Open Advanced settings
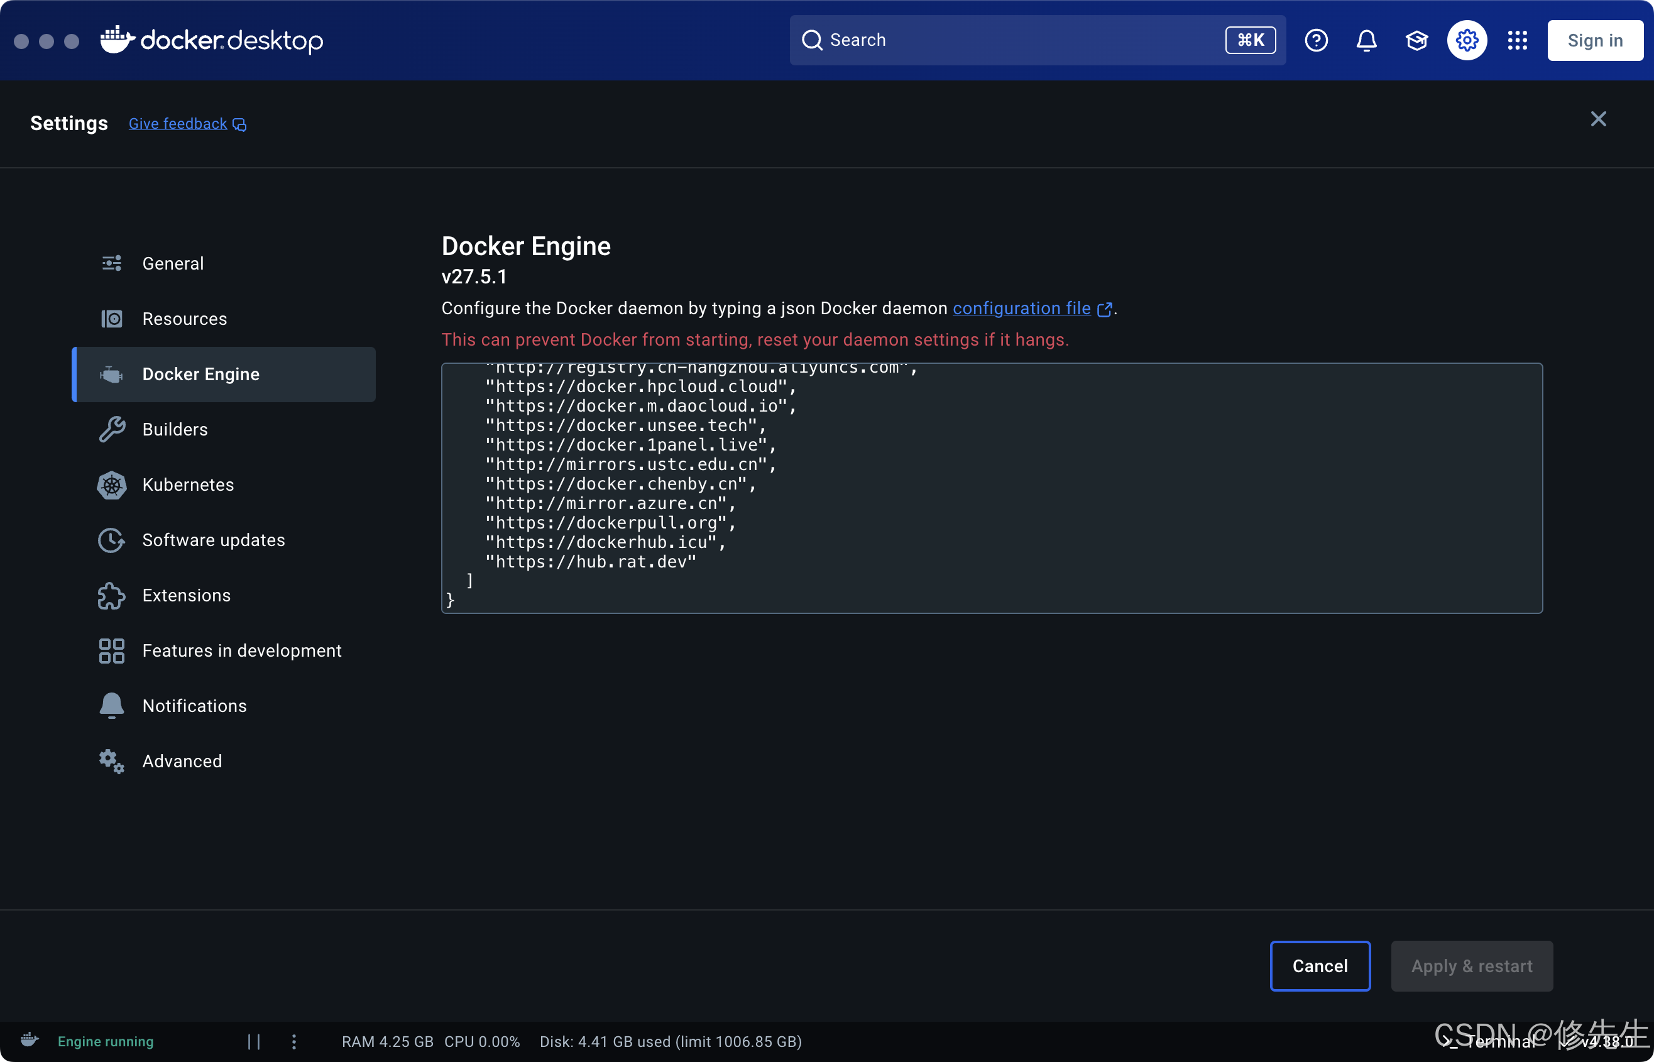This screenshot has height=1062, width=1654. point(182,760)
